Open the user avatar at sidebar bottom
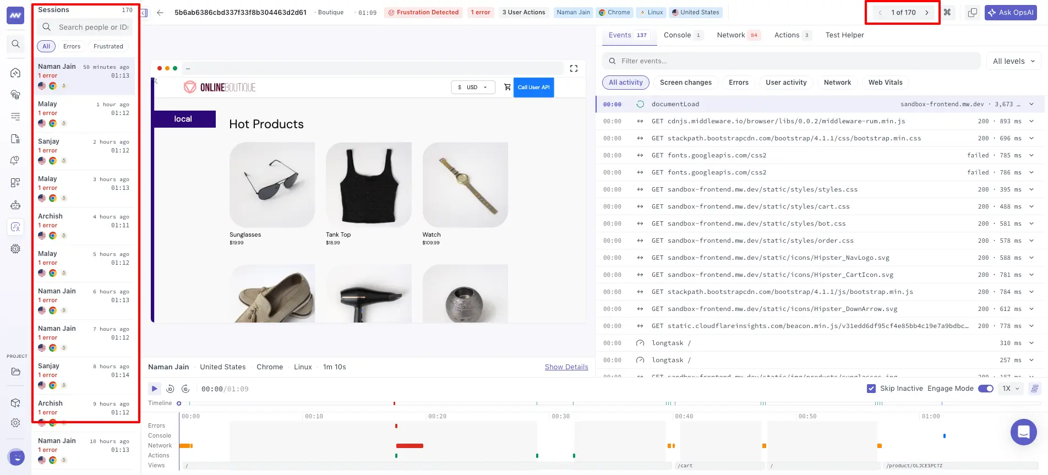Image resolution: width=1048 pixels, height=475 pixels. coord(17,457)
